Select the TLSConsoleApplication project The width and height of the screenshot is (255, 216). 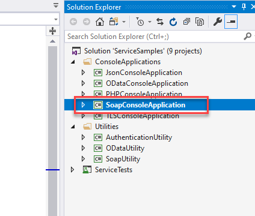click(x=143, y=116)
